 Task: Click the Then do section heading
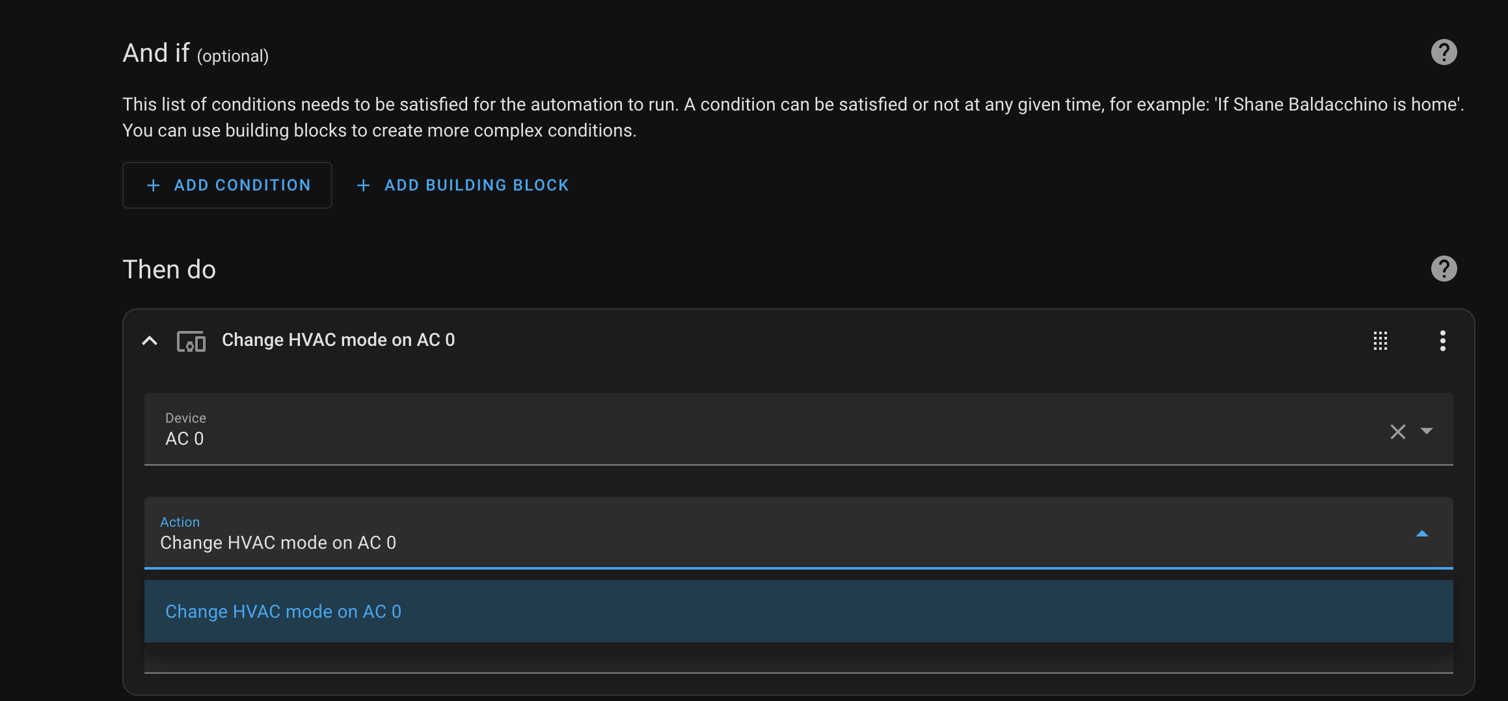[x=169, y=270]
